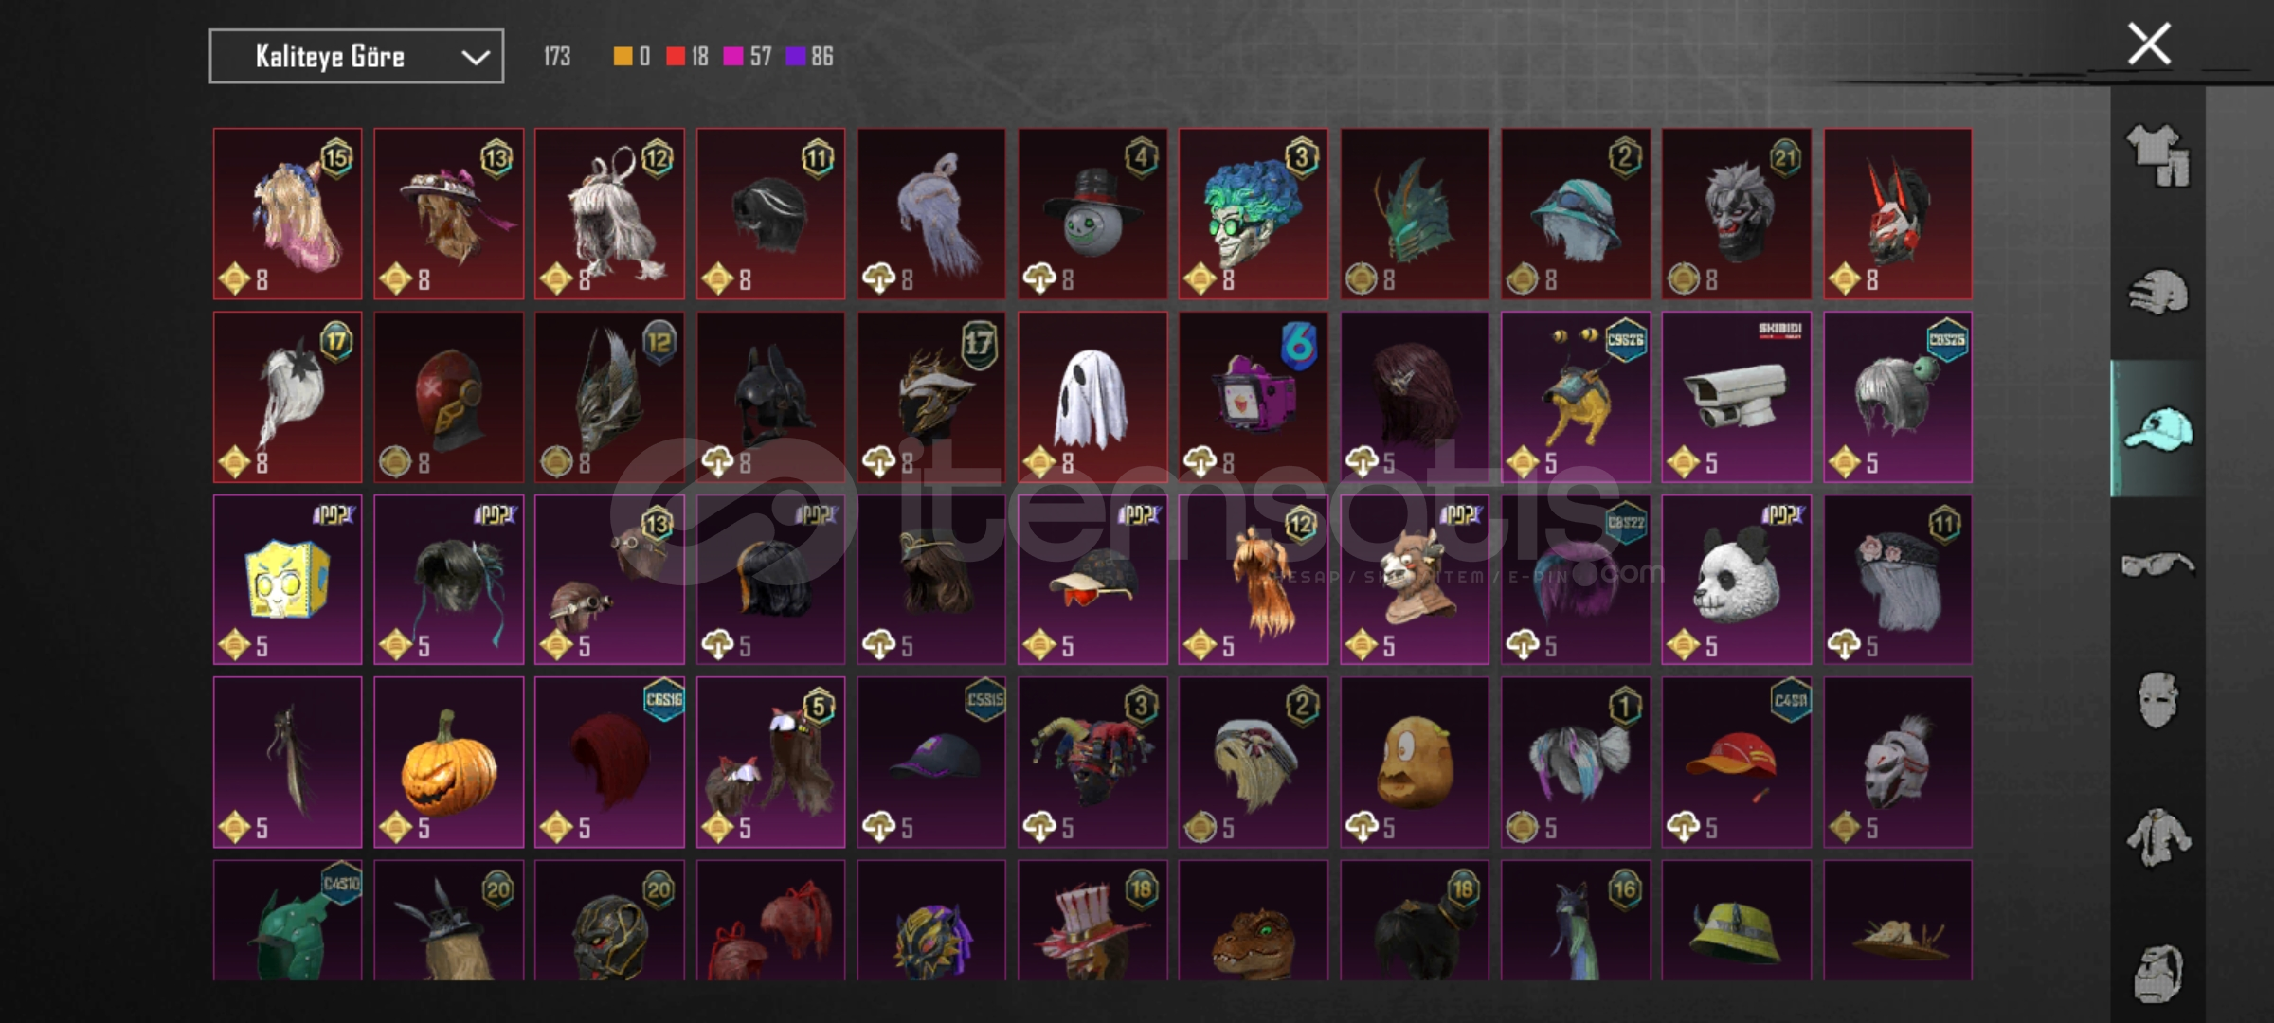The width and height of the screenshot is (2274, 1023).
Task: Open the sunglasses category icon
Action: point(2157,565)
